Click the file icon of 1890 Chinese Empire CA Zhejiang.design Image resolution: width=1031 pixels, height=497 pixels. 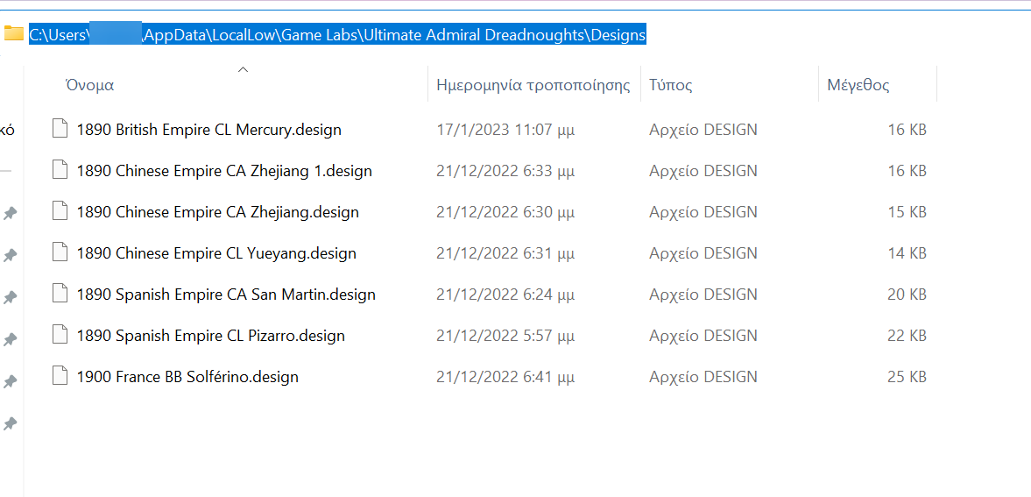coord(60,211)
